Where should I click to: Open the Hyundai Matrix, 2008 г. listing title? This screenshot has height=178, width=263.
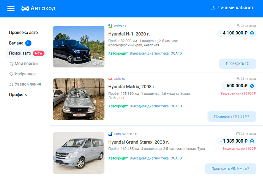click(132, 87)
